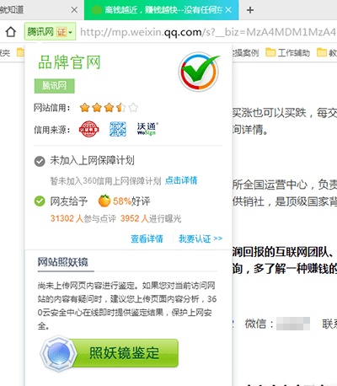Click the green 腾讯网 site tag
This screenshot has height=386, width=337.
click(55, 86)
